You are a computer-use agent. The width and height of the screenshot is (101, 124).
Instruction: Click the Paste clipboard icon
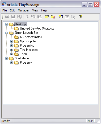tap(39, 16)
